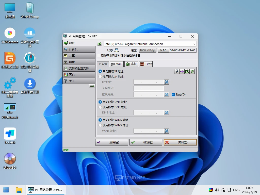
Task: Clear the 默认网关 field with X
Action: pos(167,94)
